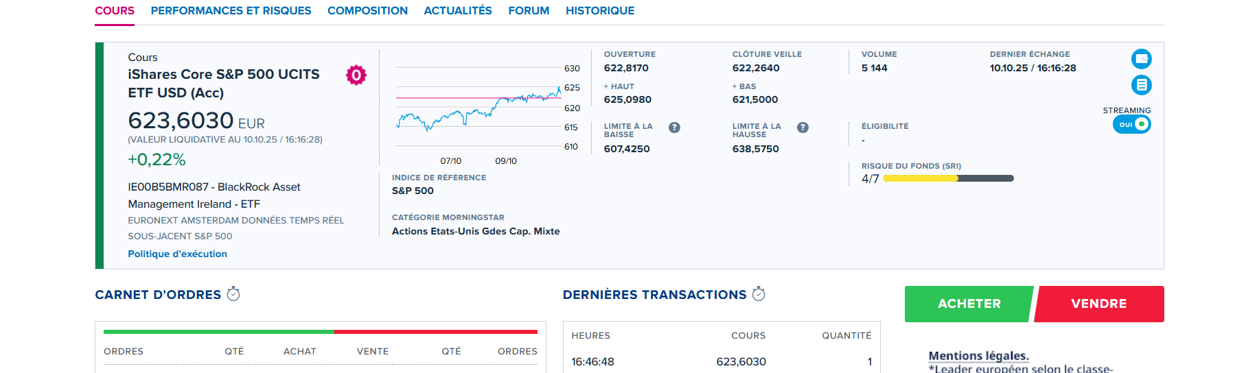This screenshot has height=373, width=1235.
Task: Open the Forum tab
Action: [x=529, y=11]
